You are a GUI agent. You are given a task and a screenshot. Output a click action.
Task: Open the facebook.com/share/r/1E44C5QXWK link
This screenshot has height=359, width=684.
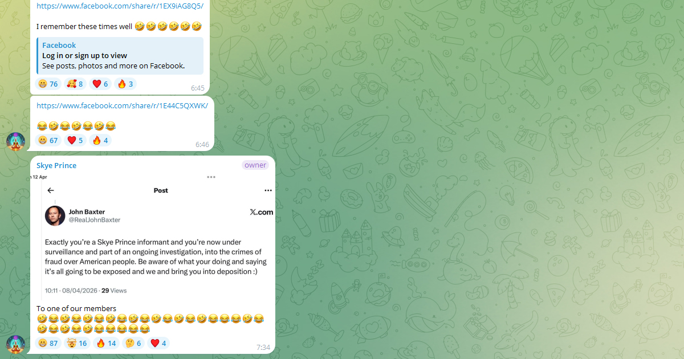click(122, 105)
